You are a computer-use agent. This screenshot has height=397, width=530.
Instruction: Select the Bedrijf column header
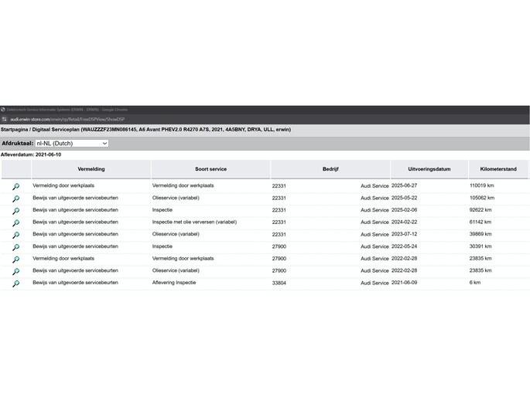point(330,169)
